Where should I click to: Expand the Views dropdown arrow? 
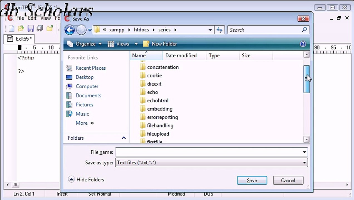[136, 44]
